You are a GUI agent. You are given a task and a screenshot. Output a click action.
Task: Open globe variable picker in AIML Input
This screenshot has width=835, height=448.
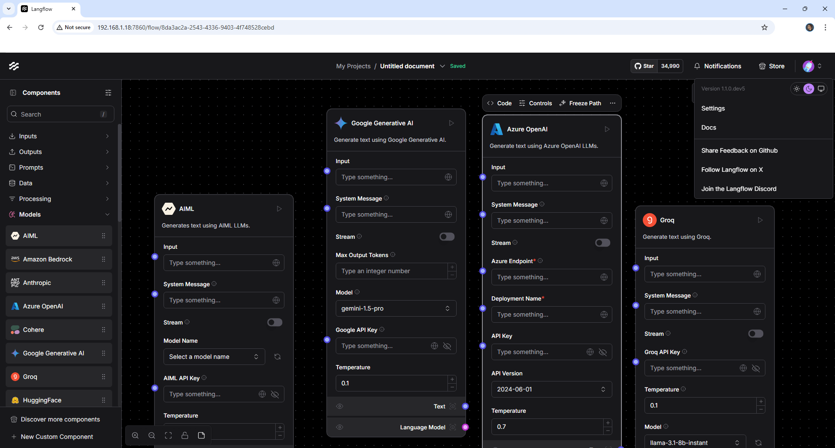pyautogui.click(x=276, y=263)
